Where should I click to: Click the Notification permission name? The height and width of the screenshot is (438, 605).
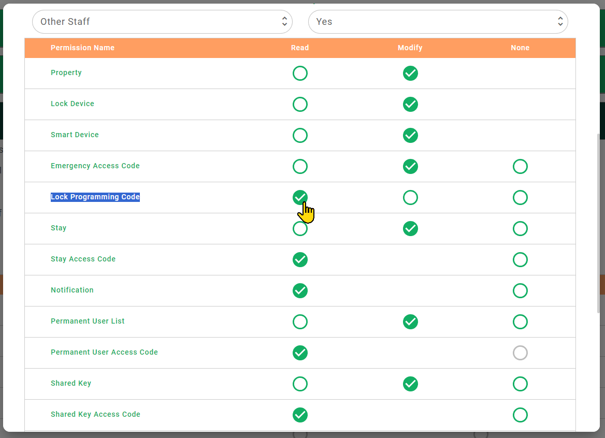click(x=72, y=290)
